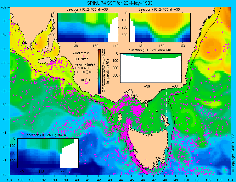
Task: Click the heading 't section (10..24°C) lat=-38'
Action: pos(87,10)
